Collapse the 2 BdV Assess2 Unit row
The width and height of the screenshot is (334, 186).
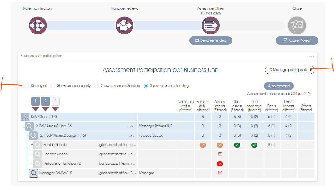pos(132,126)
